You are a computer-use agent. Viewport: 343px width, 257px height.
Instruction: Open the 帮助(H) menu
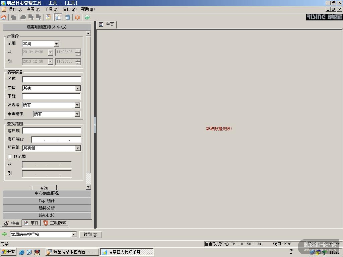[x=88, y=9]
